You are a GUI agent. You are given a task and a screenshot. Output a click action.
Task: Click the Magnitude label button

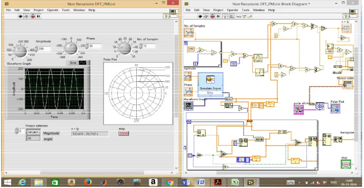[x=51, y=133]
